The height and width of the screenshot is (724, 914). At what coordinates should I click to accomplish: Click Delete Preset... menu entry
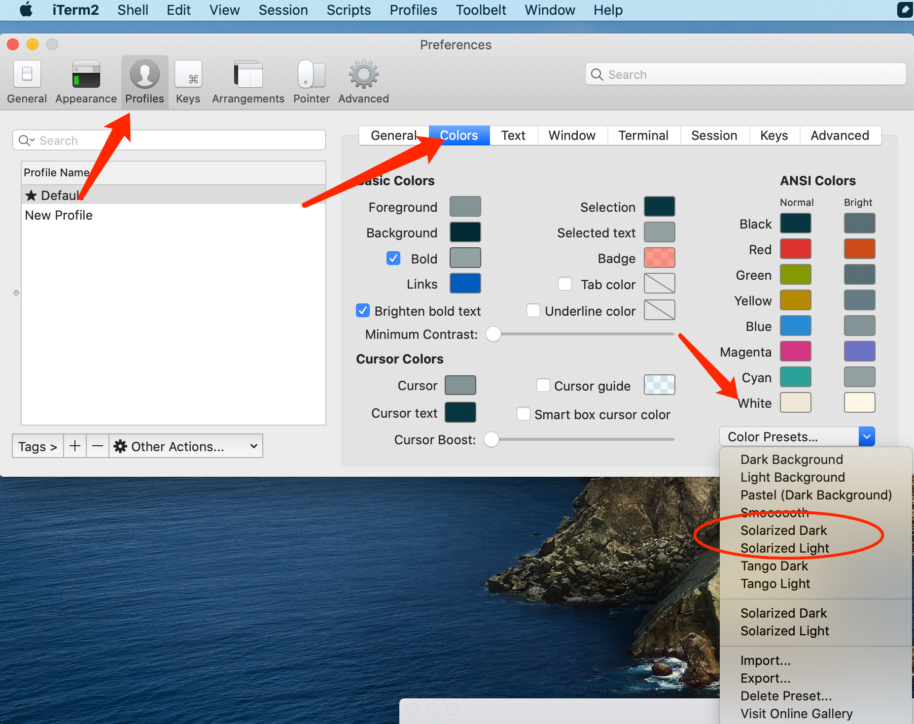pos(815,696)
